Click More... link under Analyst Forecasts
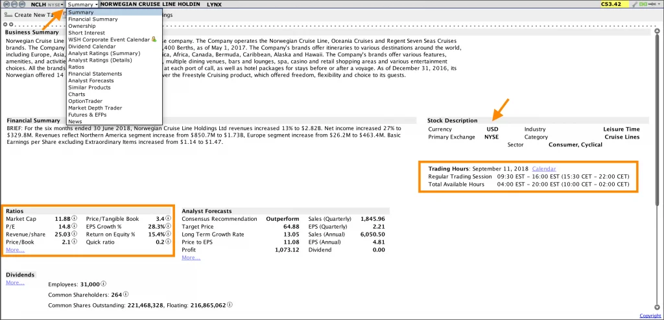This screenshot has width=664, height=320. click(x=191, y=257)
